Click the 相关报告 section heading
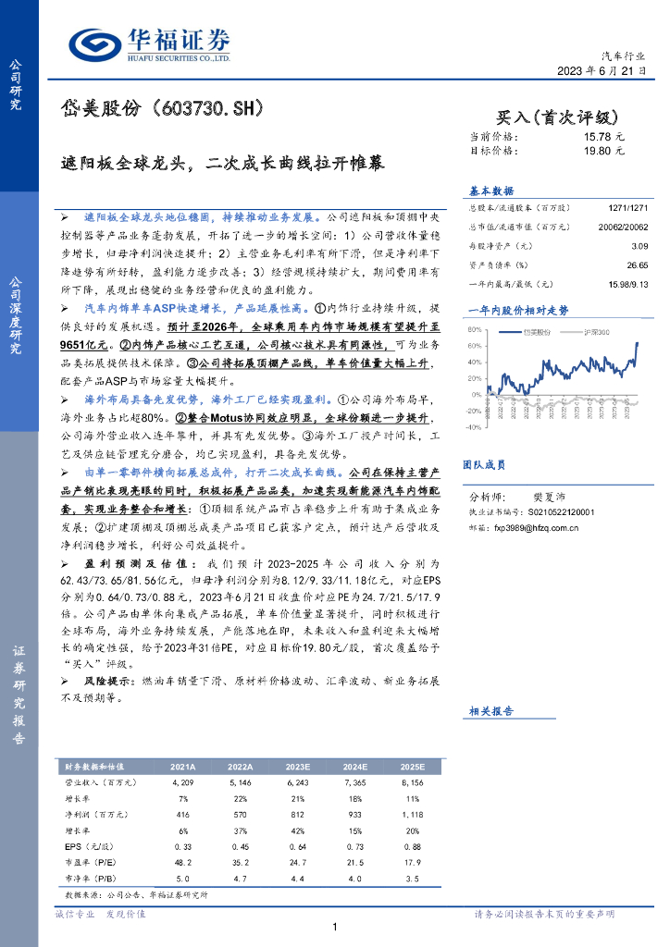Image resolution: width=670 pixels, height=947 pixels. coord(491,711)
